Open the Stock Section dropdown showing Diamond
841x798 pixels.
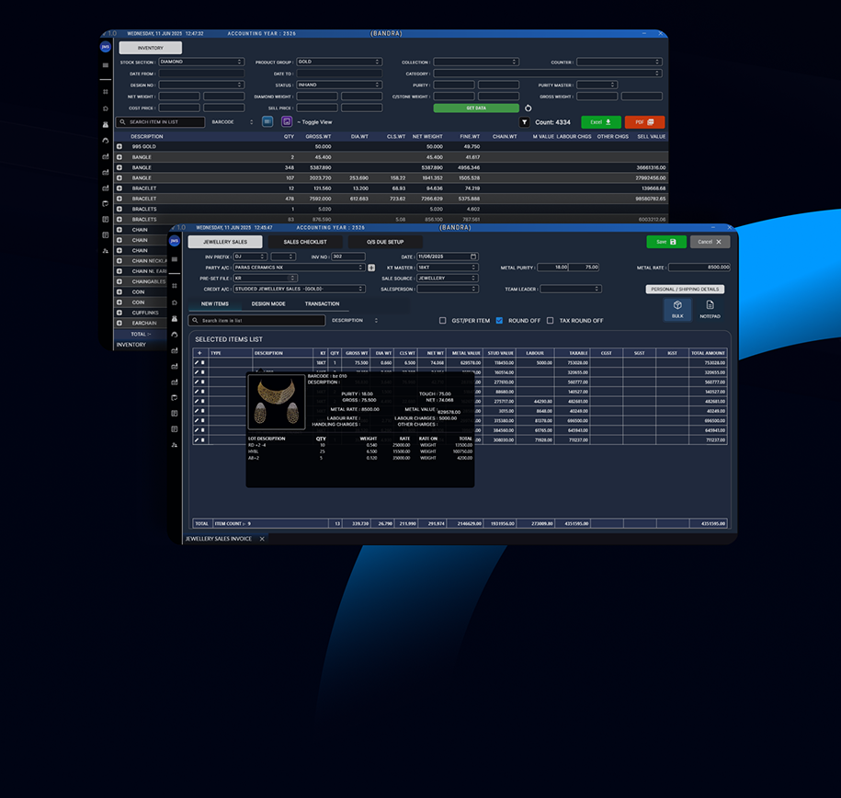pyautogui.click(x=201, y=62)
